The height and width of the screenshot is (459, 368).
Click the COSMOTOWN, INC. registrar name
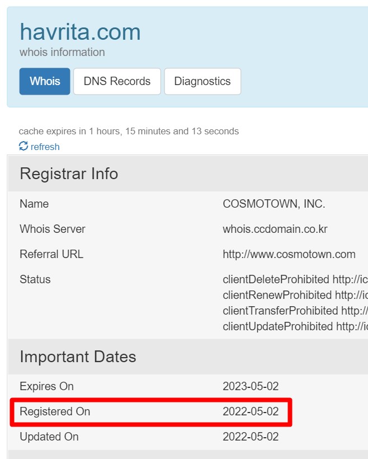(x=273, y=204)
